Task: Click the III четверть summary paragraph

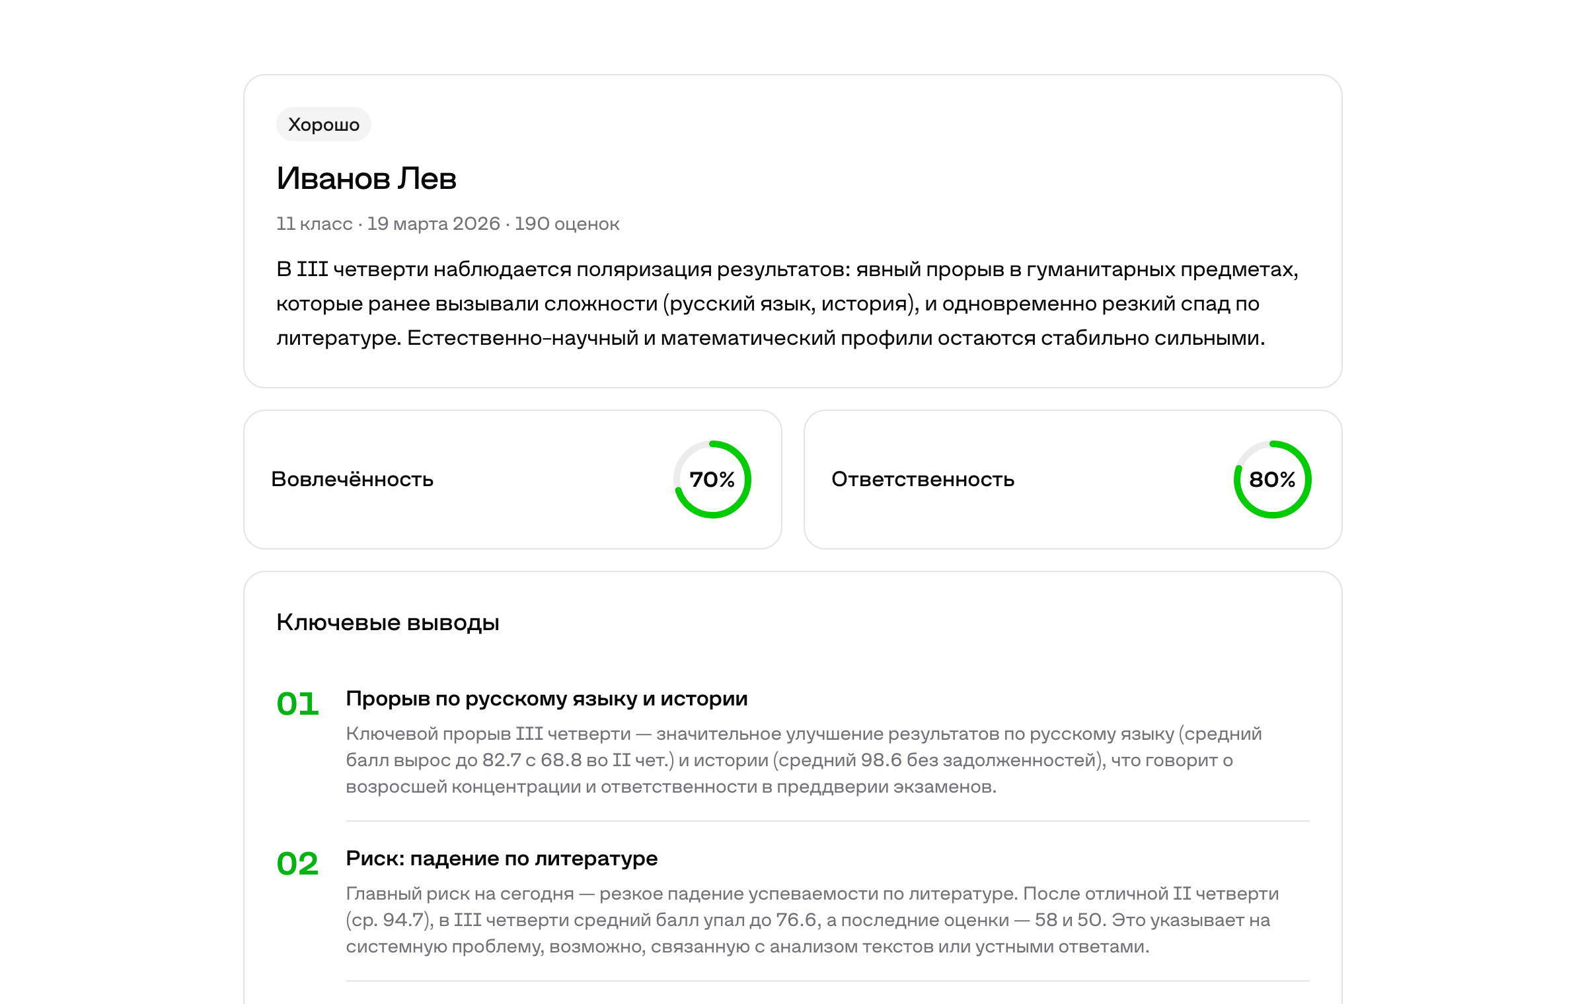Action: click(786, 303)
